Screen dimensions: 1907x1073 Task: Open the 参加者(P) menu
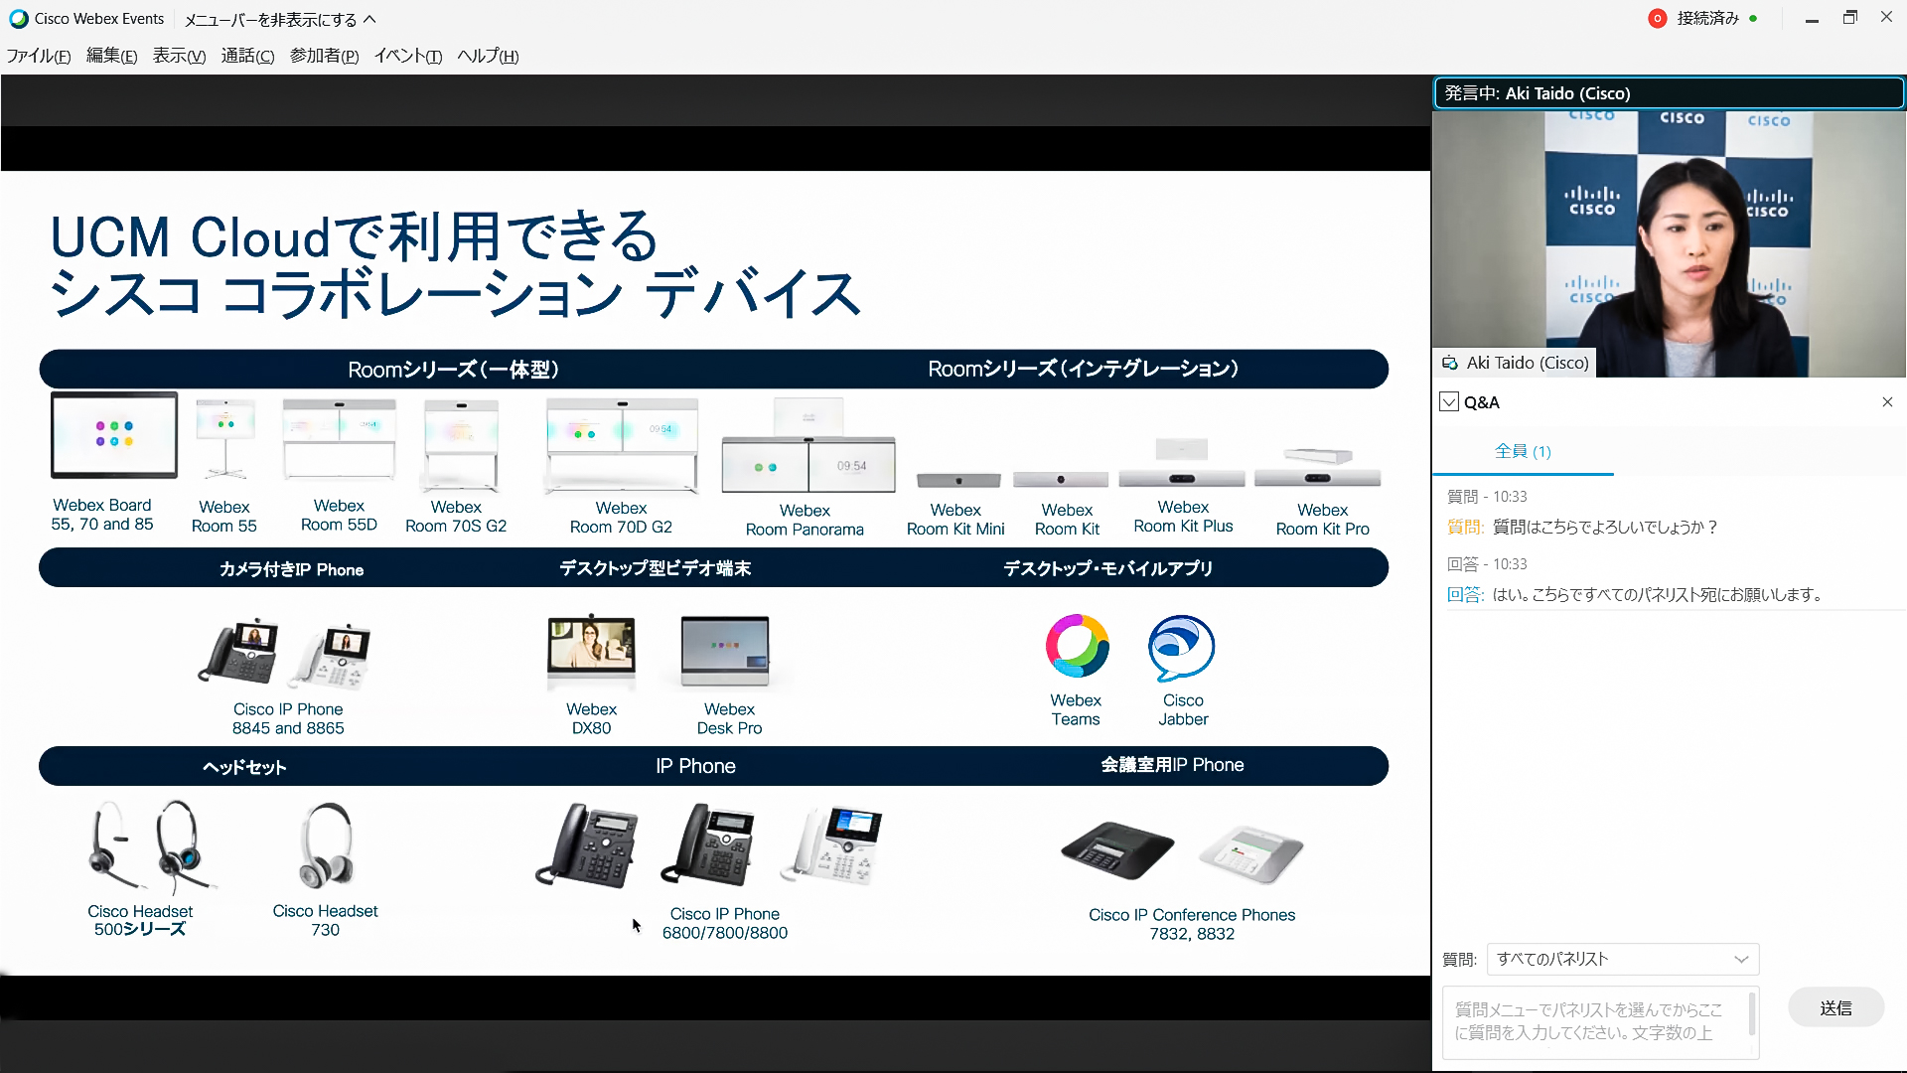tap(324, 56)
